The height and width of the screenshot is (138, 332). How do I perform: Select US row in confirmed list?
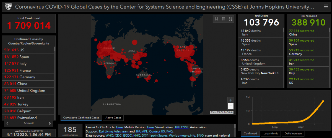pyautogui.click(x=28, y=50)
